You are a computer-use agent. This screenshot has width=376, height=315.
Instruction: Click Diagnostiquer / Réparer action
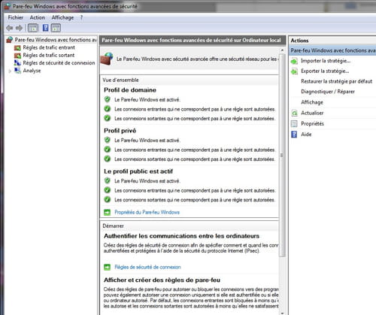point(328,92)
